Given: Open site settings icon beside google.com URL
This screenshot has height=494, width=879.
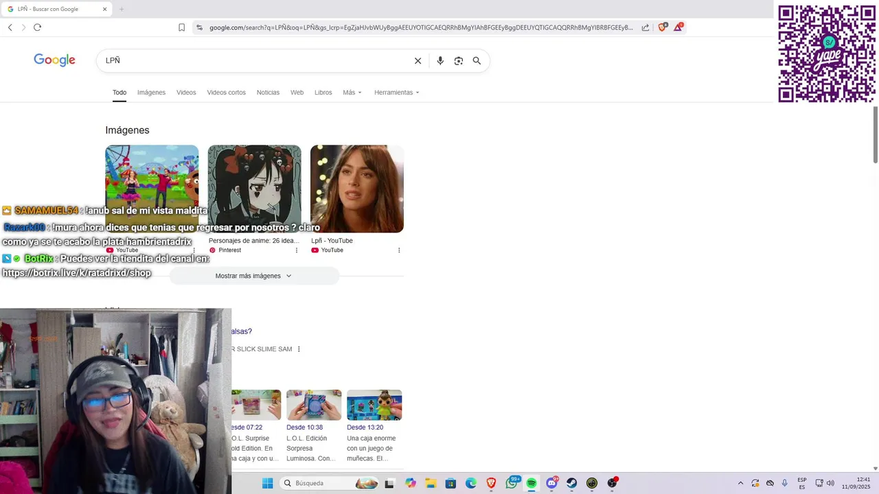Looking at the screenshot, I should click(x=199, y=27).
